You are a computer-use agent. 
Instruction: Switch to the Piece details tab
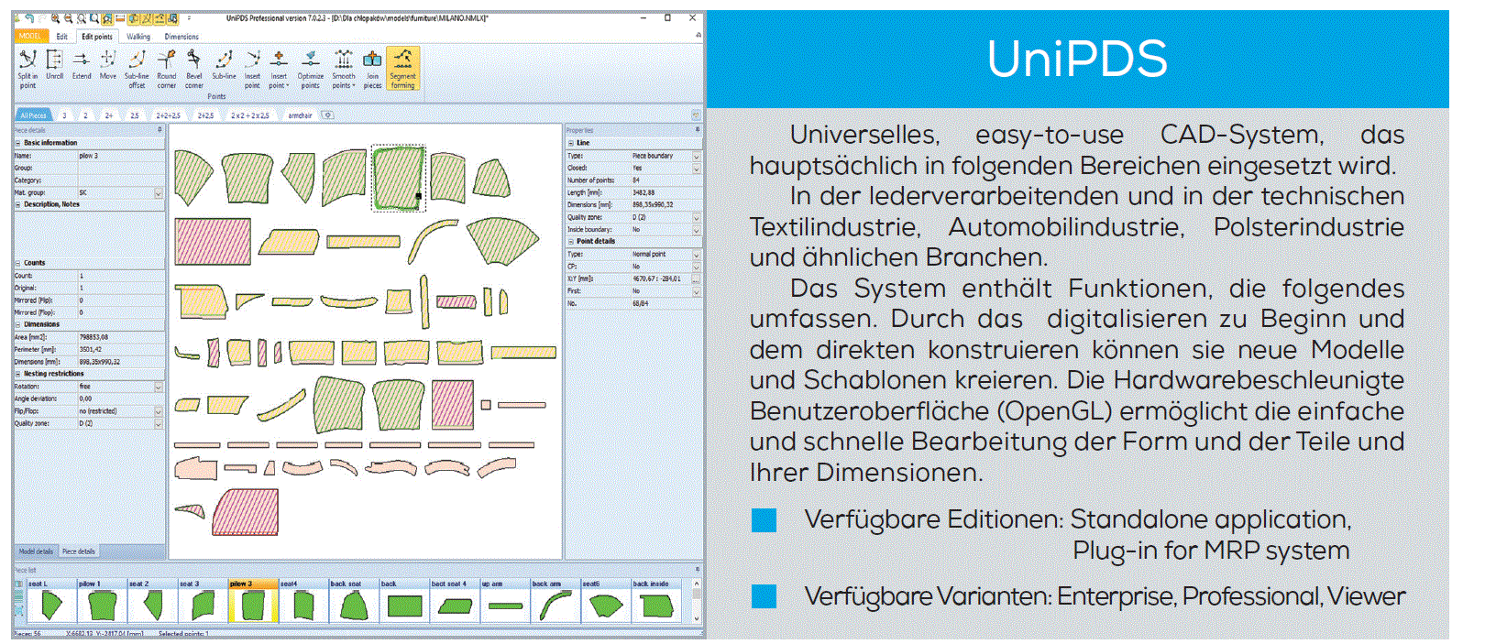tap(78, 551)
